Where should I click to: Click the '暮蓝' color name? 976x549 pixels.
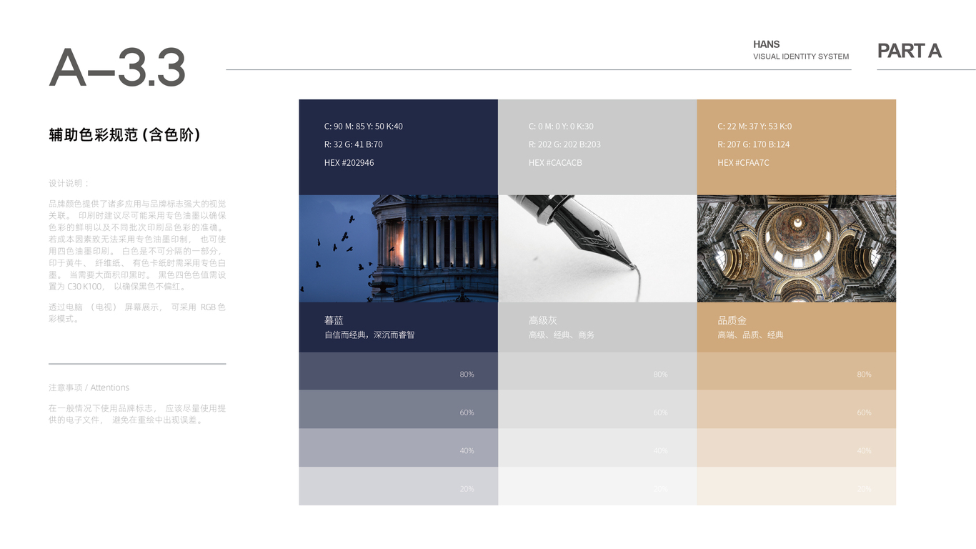[334, 321]
